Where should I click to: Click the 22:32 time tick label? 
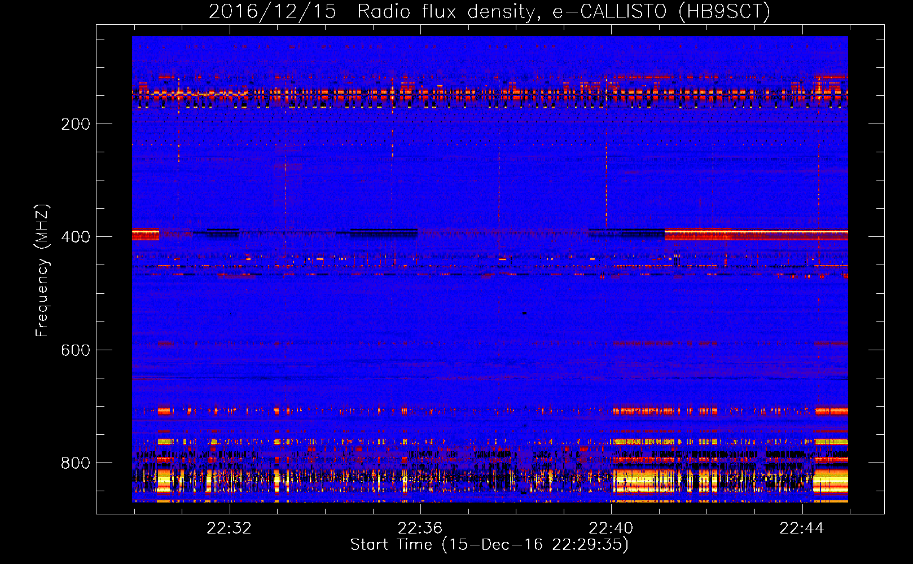point(229,528)
